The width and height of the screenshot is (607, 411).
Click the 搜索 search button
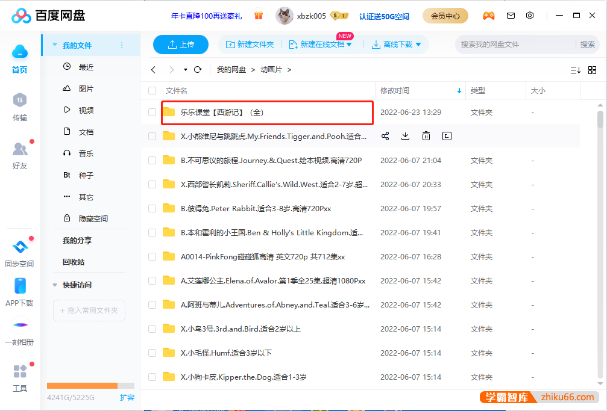(x=587, y=45)
